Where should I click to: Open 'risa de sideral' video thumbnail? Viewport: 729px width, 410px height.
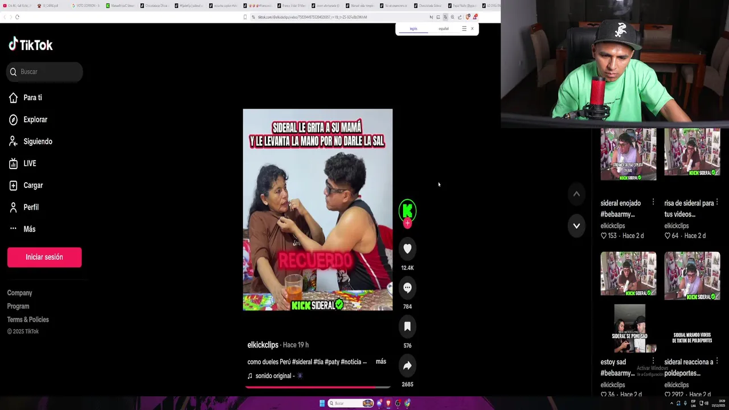click(692, 152)
